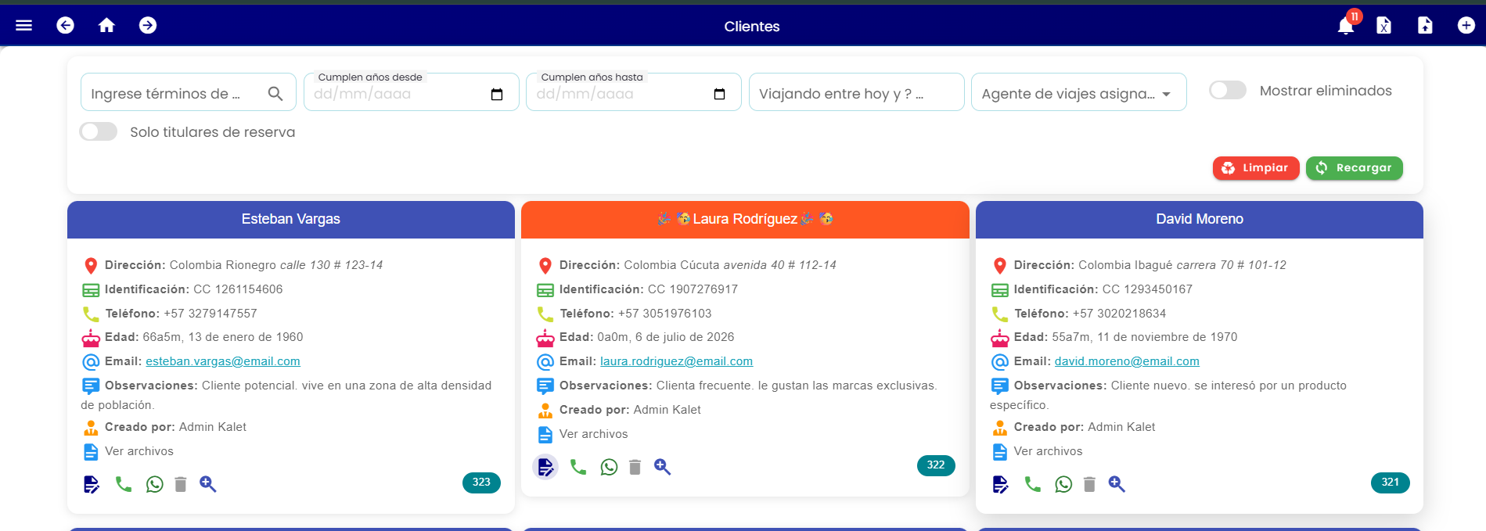Toggle Solo titulares de reserva
This screenshot has width=1486, height=531.
[x=99, y=131]
